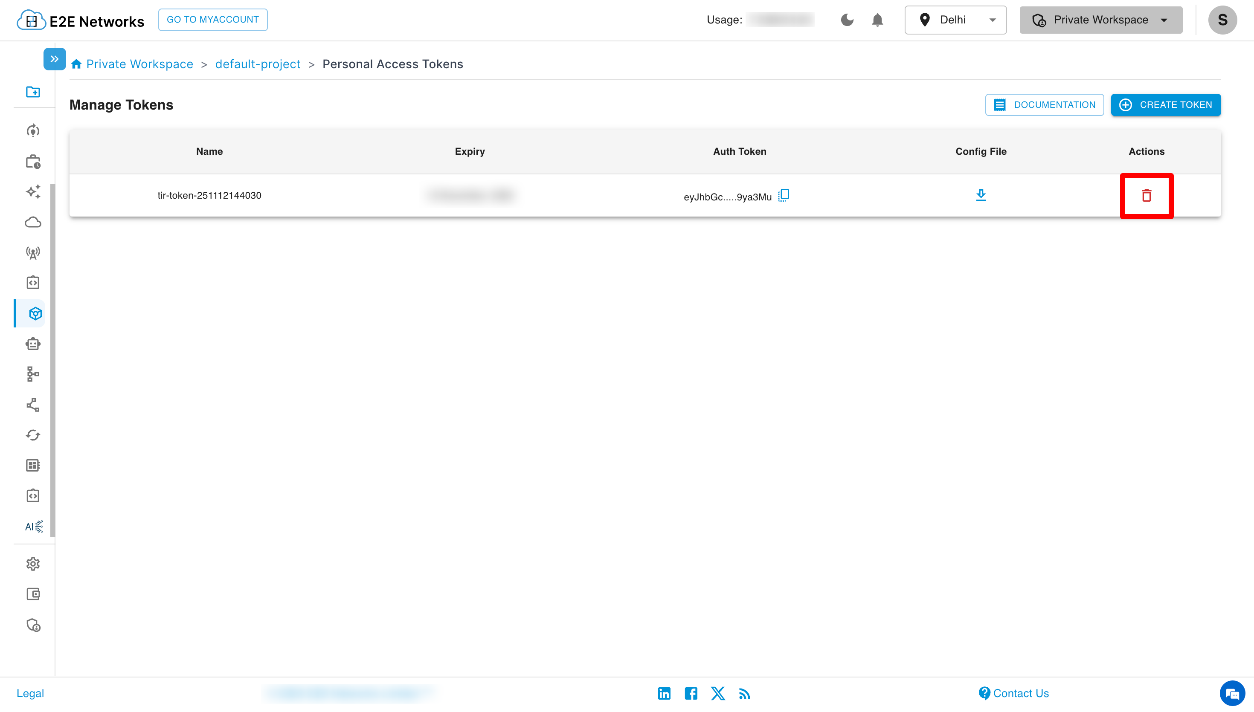Toggle dark mode with moon icon
This screenshot has width=1254, height=712.
[x=847, y=20]
